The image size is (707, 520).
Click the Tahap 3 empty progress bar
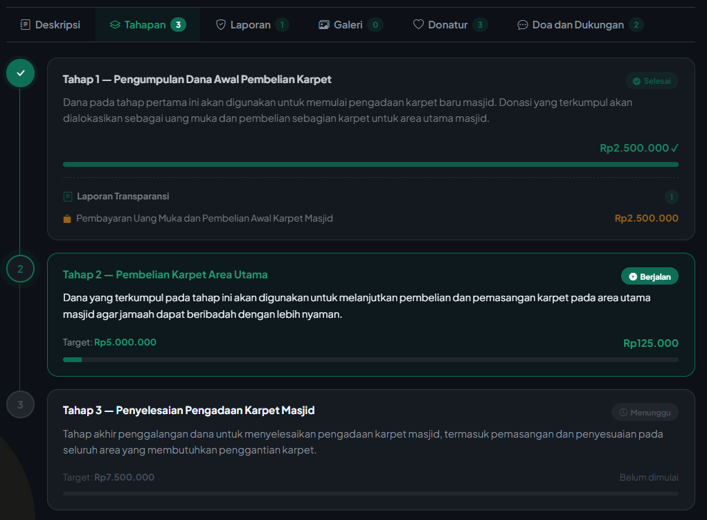click(370, 494)
